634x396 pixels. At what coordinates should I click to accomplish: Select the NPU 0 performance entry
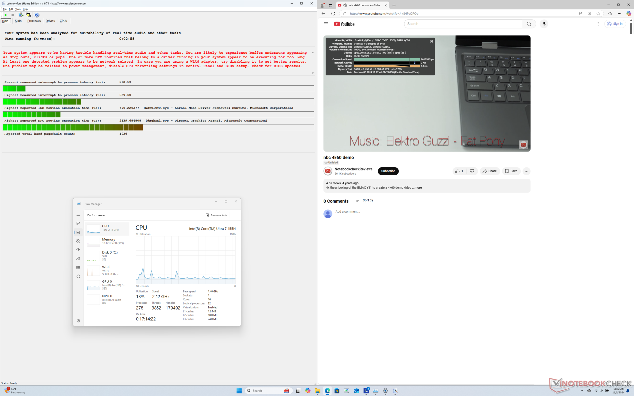point(107,299)
